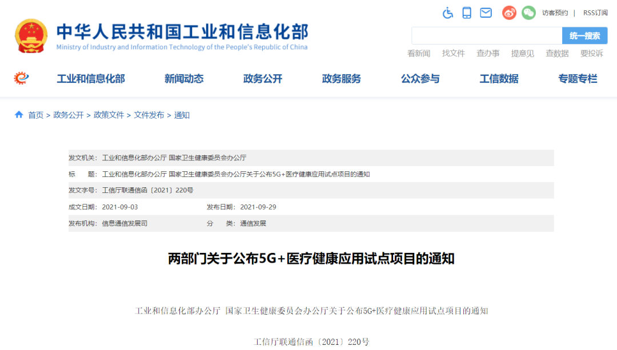
Task: Click the 发文机关 value text
Action: tap(174, 158)
